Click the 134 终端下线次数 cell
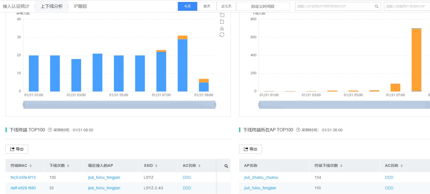This screenshot has height=194, width=430. [x=318, y=177]
